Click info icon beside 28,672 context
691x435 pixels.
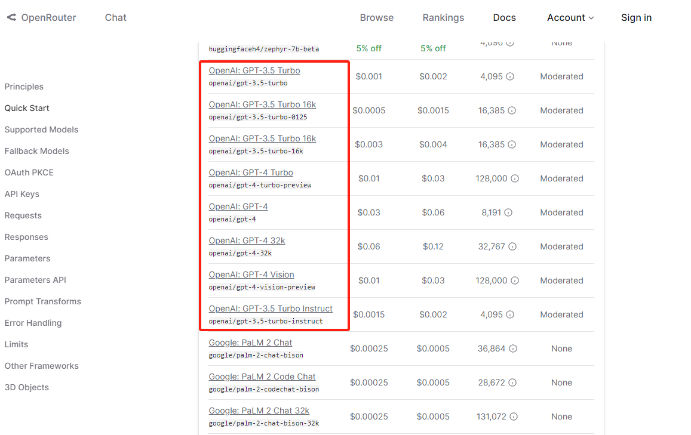point(512,382)
